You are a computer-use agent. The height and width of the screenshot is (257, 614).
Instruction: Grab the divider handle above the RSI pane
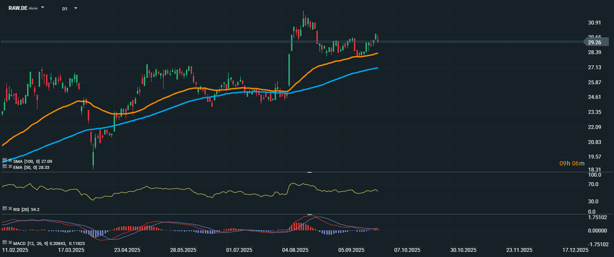[309, 172]
